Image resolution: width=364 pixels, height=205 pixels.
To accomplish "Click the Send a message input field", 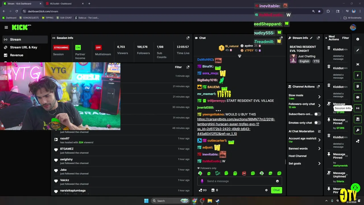I will (x=239, y=181).
